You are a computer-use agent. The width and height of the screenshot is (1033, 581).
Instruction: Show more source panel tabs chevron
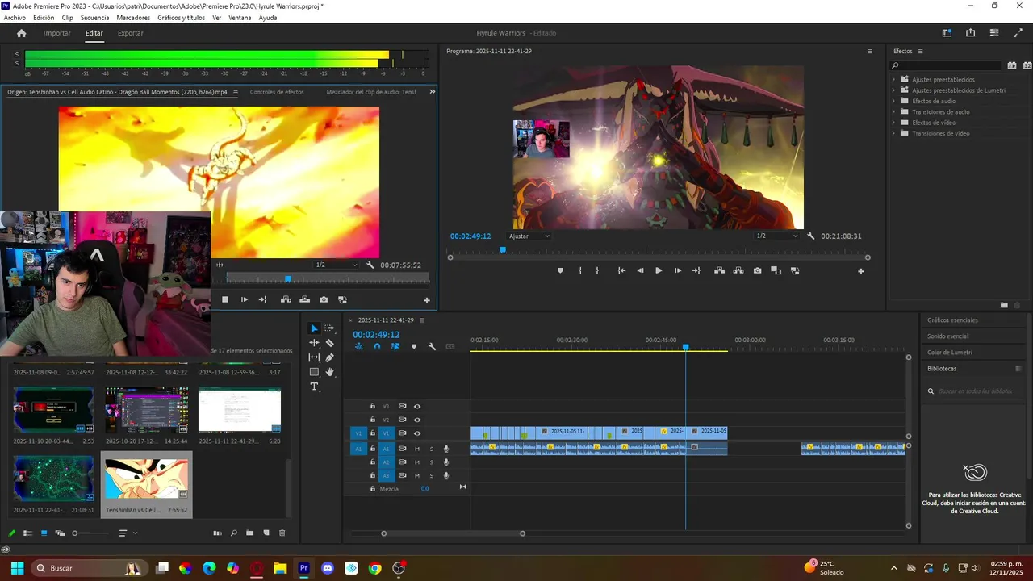tap(432, 92)
